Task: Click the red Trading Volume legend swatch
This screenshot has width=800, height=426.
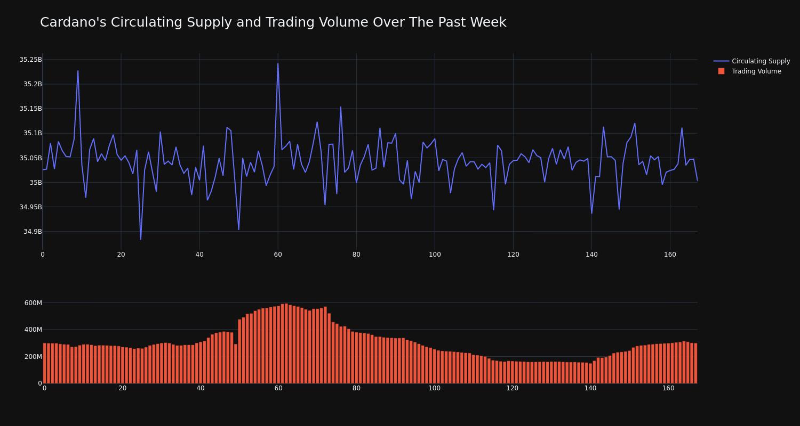Action: tap(721, 71)
